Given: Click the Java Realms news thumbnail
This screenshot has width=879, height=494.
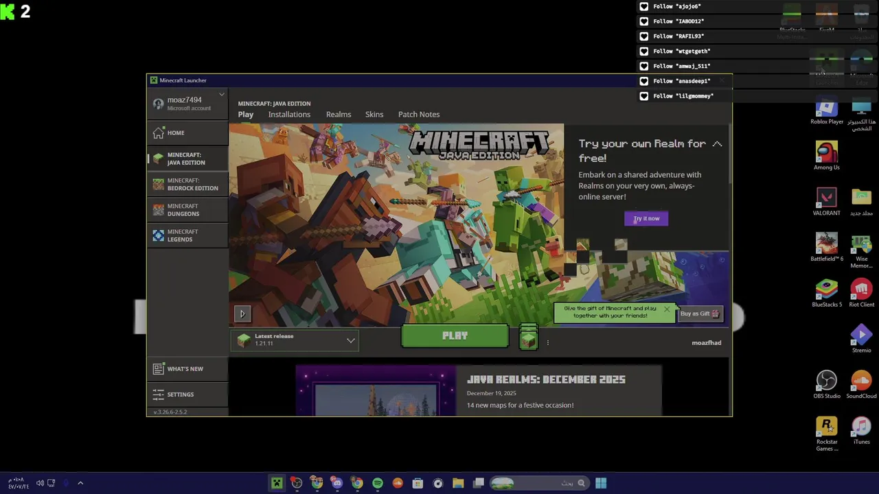Looking at the screenshot, I should (376, 391).
